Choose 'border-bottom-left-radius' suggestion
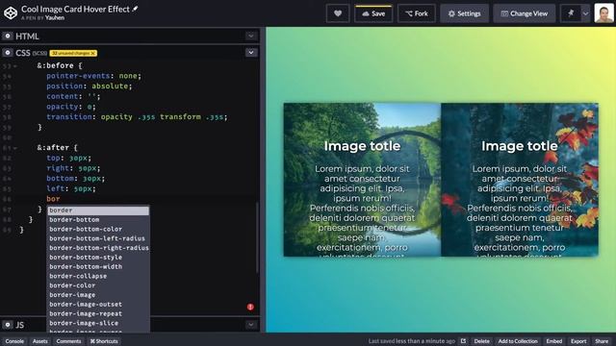 [x=98, y=238]
